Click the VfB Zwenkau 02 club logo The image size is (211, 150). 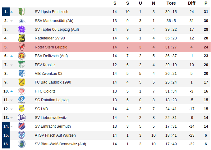[x=21, y=74]
